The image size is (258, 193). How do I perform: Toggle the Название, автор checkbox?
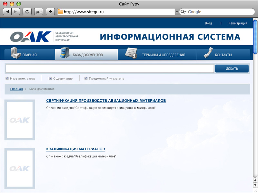click(7, 78)
